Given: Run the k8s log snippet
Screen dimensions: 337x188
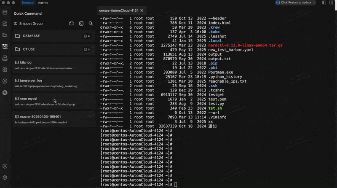Looking at the screenshot, I should (54, 65).
